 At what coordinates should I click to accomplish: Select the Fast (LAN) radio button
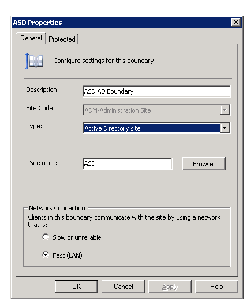coord(46,255)
